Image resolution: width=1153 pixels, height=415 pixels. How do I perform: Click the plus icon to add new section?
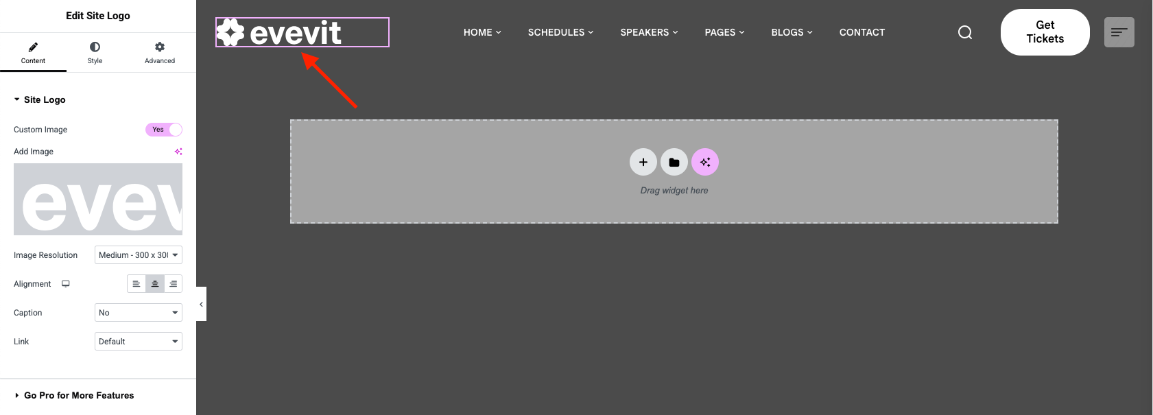643,163
